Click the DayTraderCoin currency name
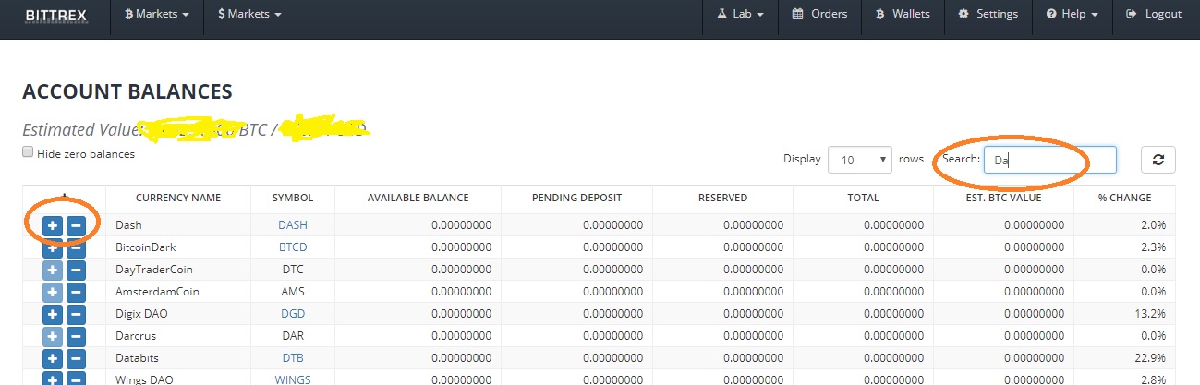 pyautogui.click(x=154, y=269)
